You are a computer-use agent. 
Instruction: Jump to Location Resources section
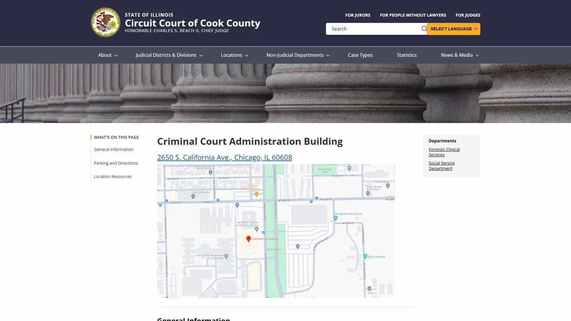click(x=113, y=177)
